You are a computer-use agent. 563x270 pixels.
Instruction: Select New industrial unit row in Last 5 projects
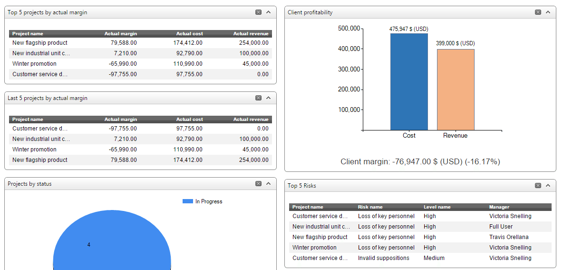click(x=140, y=139)
